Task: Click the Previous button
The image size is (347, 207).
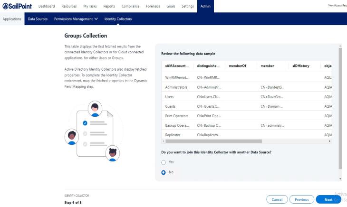Action: [x=302, y=199]
